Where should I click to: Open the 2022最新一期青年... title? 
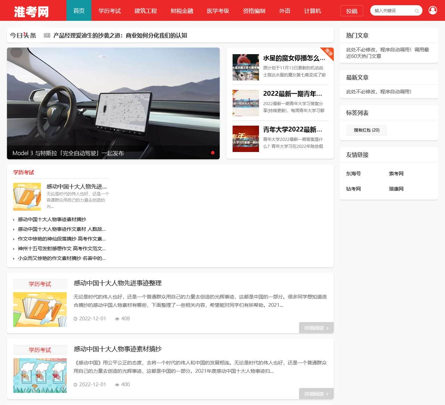pyautogui.click(x=293, y=94)
